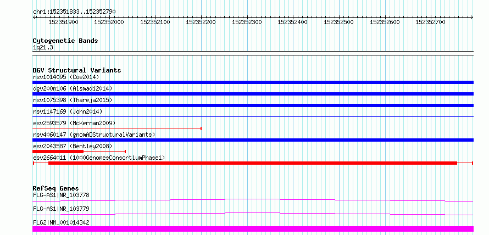The height and width of the screenshot is (235, 489).
Task: Click the Cytogenetic Bands track title
Action: click(x=65, y=41)
